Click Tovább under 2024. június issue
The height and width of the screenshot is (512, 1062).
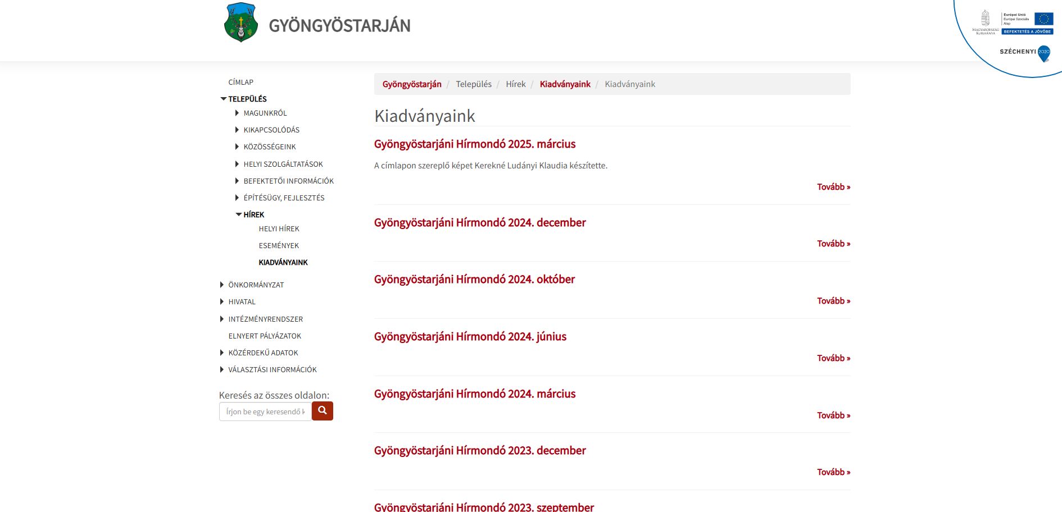click(x=834, y=358)
